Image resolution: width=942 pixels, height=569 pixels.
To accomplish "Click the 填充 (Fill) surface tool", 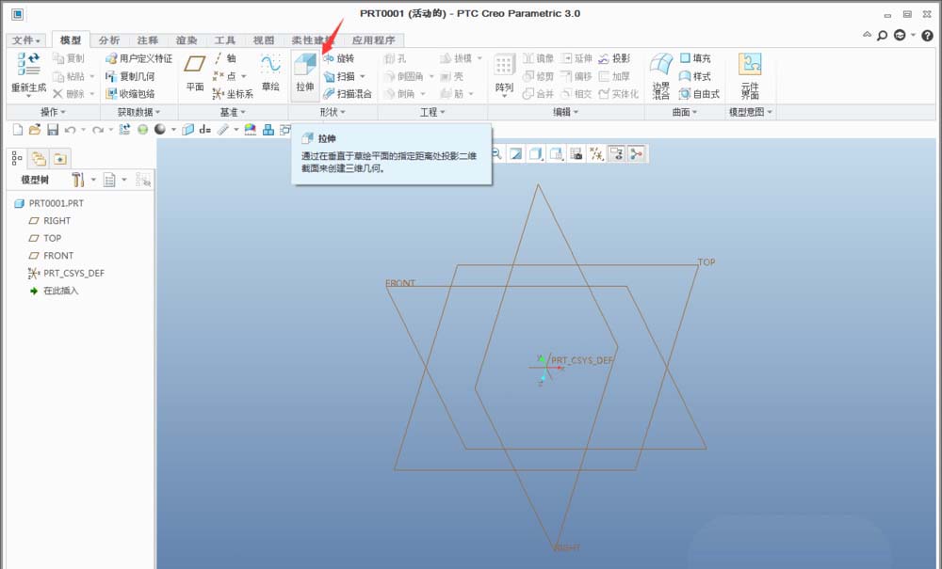I will pos(695,58).
